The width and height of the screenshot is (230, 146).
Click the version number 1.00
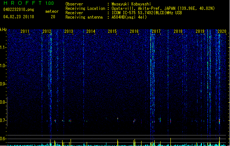click(x=50, y=3)
